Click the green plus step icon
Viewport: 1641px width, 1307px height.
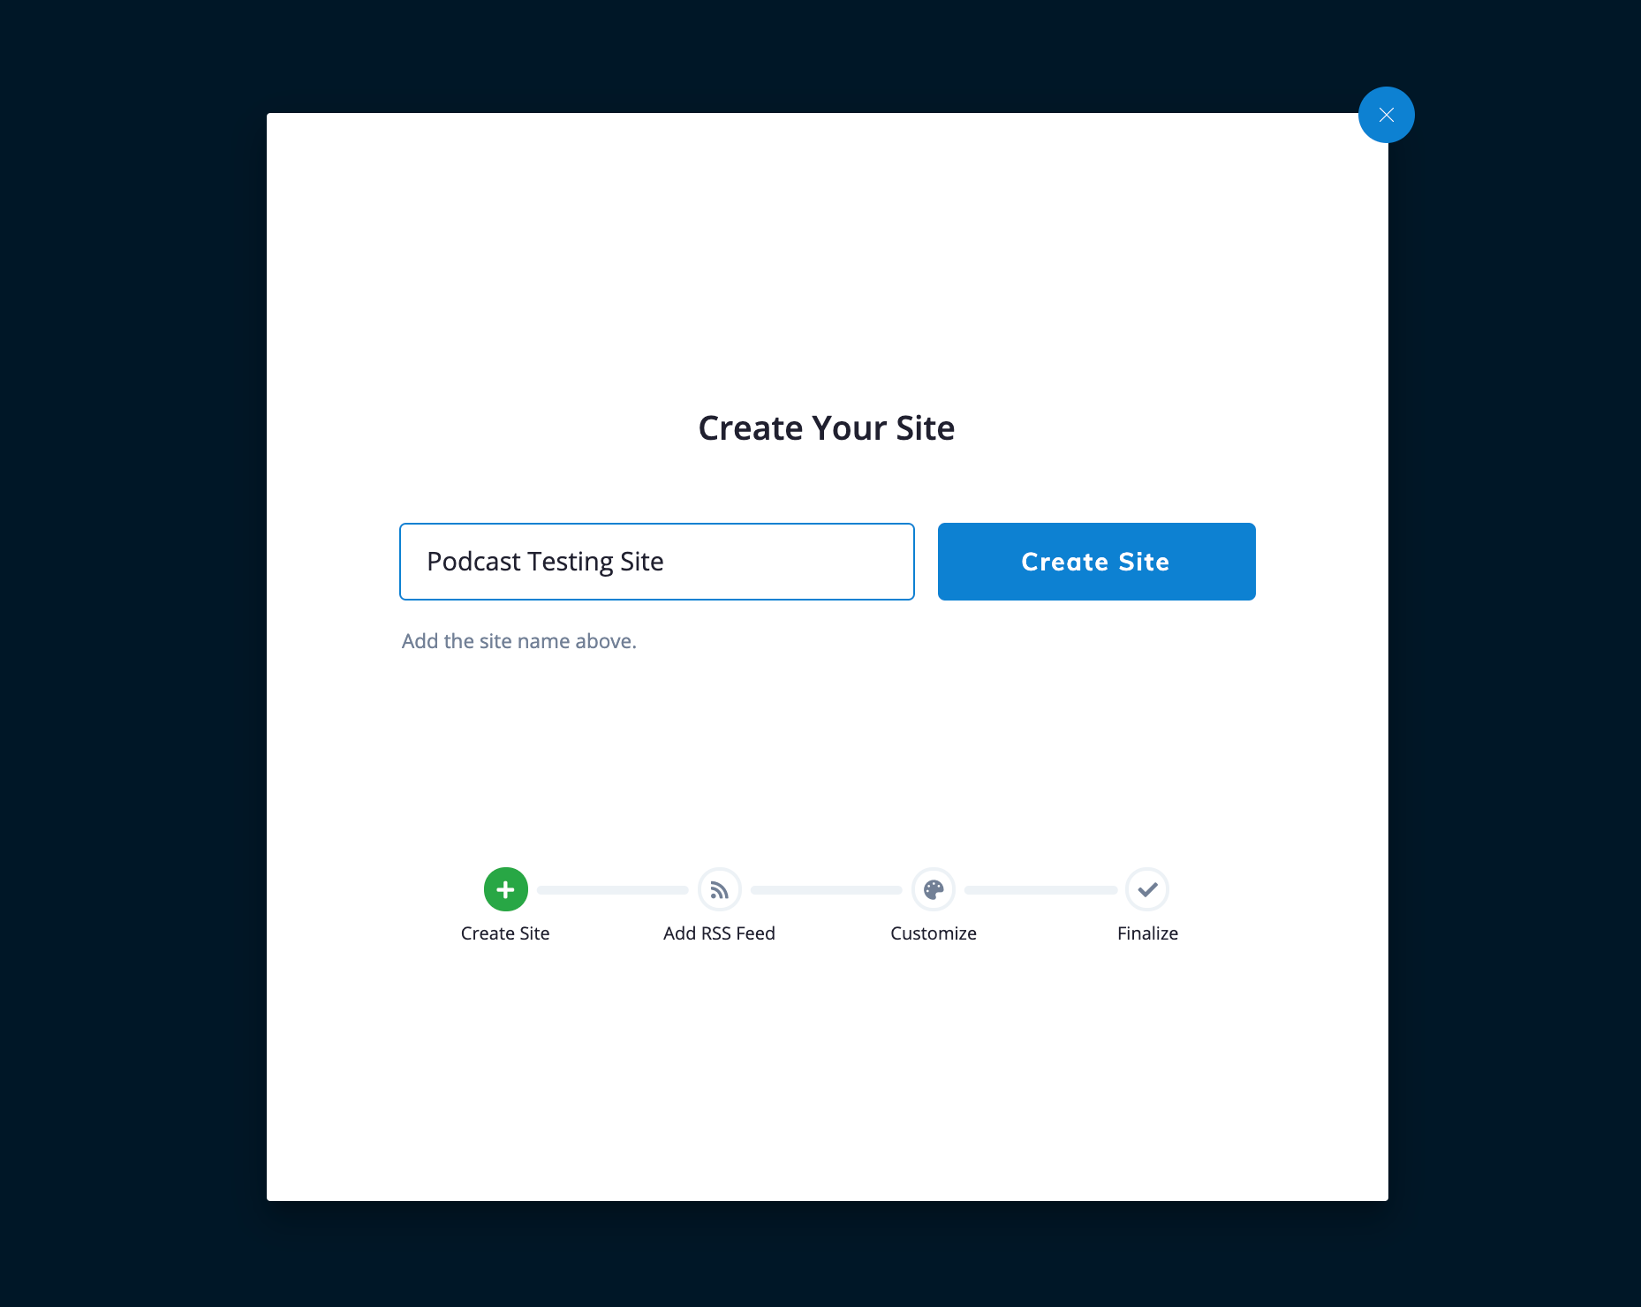[x=506, y=889]
